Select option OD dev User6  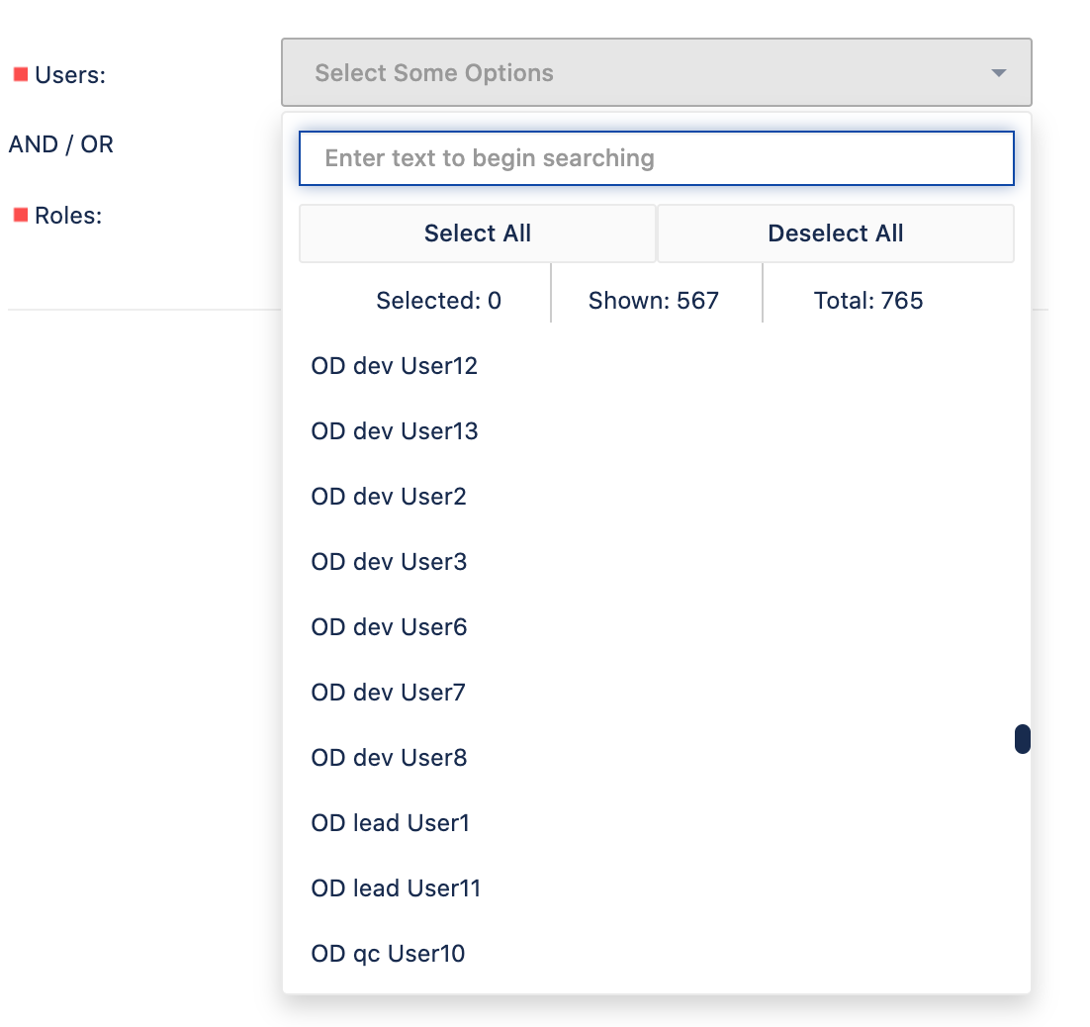pos(656,627)
